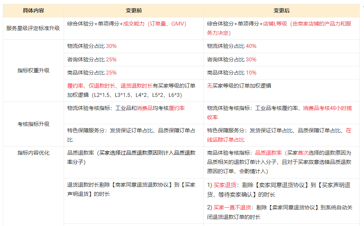Click the 变更前 column header
Viewport: 364px width, 226px height.
click(134, 11)
